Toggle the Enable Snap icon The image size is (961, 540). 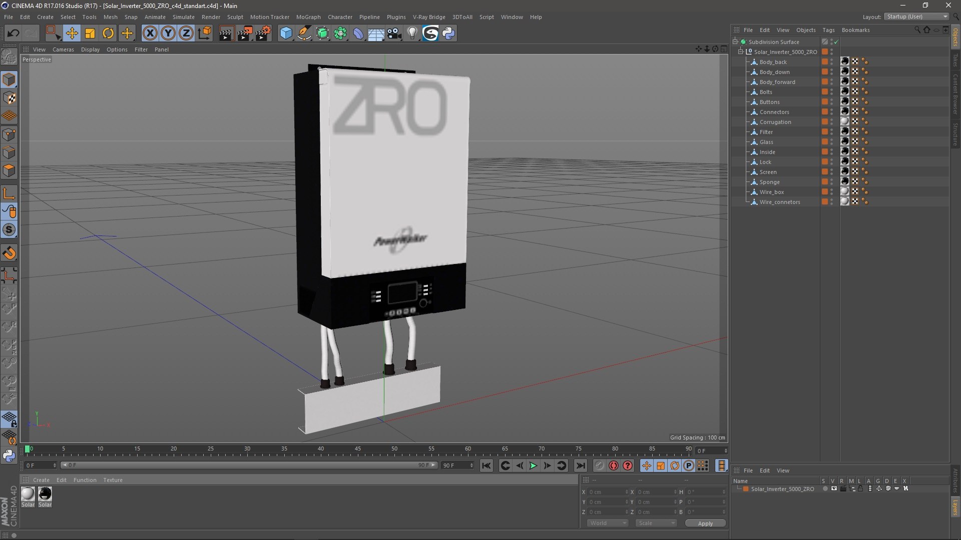click(x=9, y=230)
